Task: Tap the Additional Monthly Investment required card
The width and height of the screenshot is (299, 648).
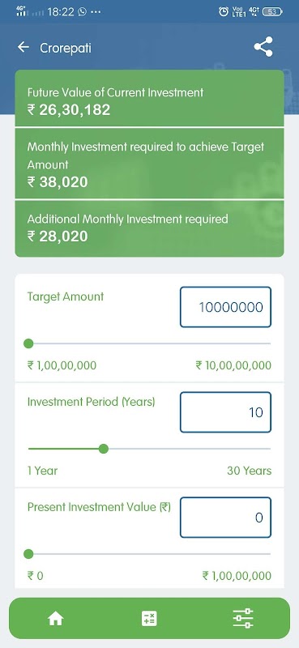Action: pos(149,228)
